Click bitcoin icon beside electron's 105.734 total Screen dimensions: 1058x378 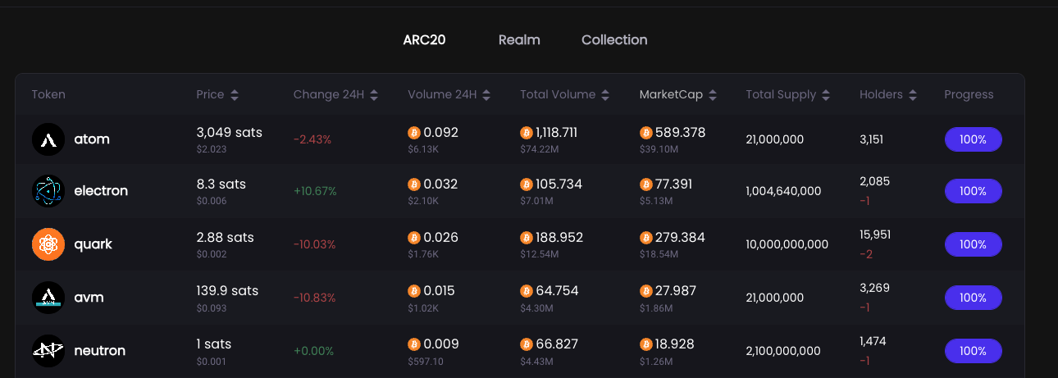click(x=527, y=184)
